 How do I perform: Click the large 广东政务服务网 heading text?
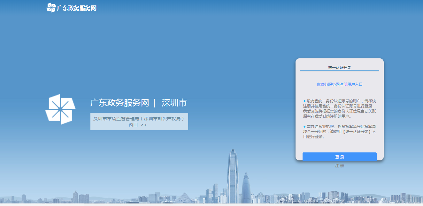pos(119,103)
